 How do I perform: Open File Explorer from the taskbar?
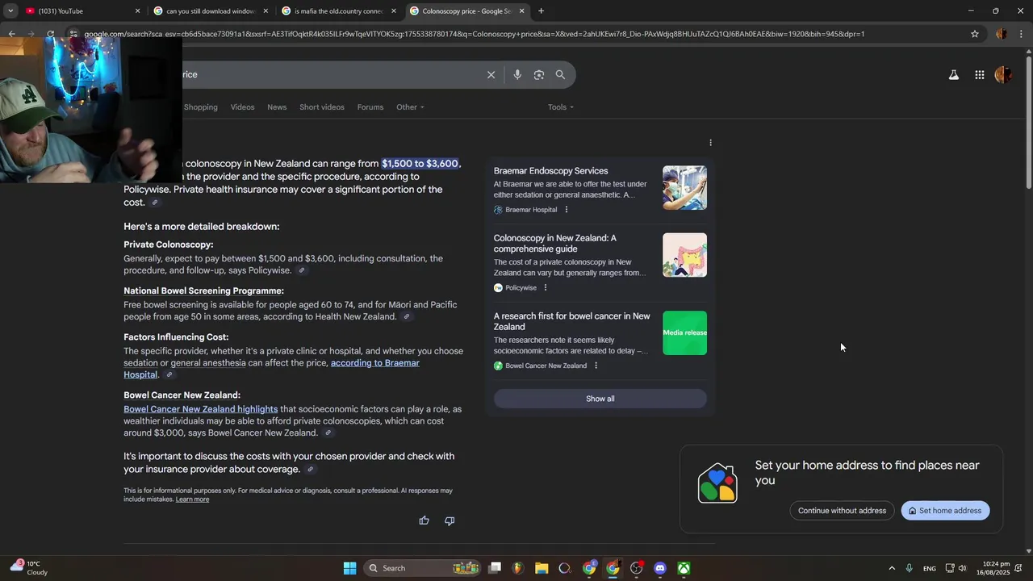[542, 568]
